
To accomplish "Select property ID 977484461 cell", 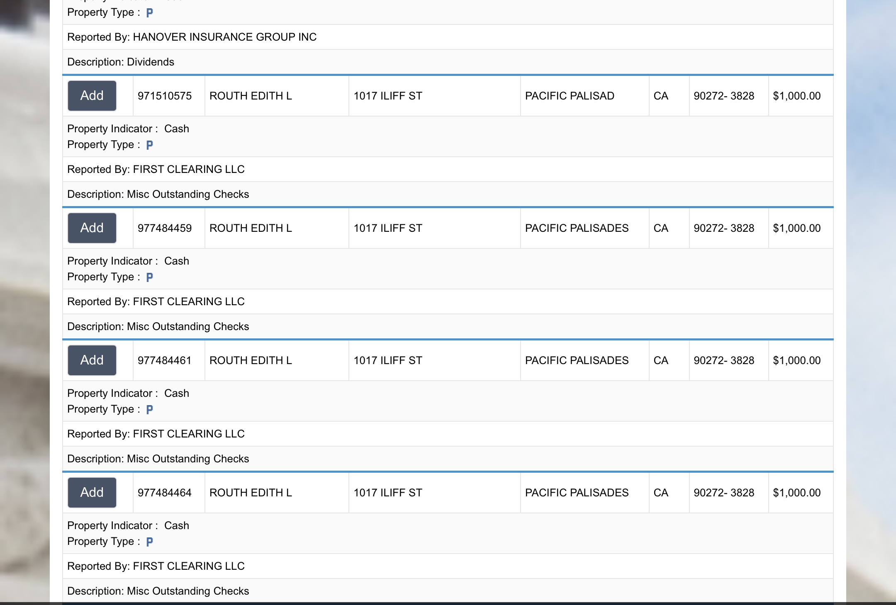I will point(169,360).
